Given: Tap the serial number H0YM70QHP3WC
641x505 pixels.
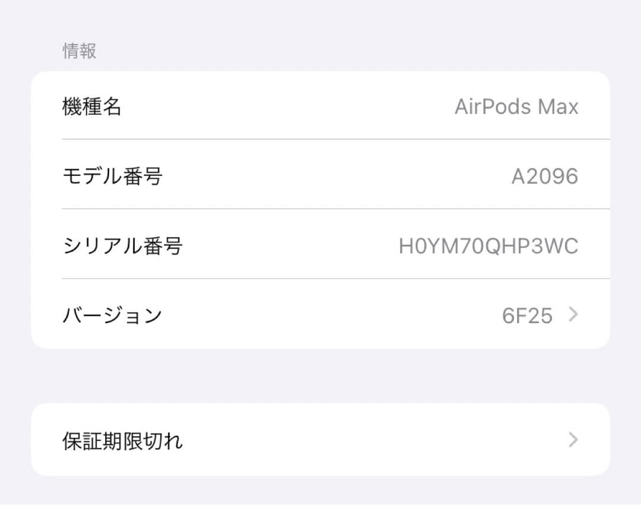Looking at the screenshot, I should (488, 245).
